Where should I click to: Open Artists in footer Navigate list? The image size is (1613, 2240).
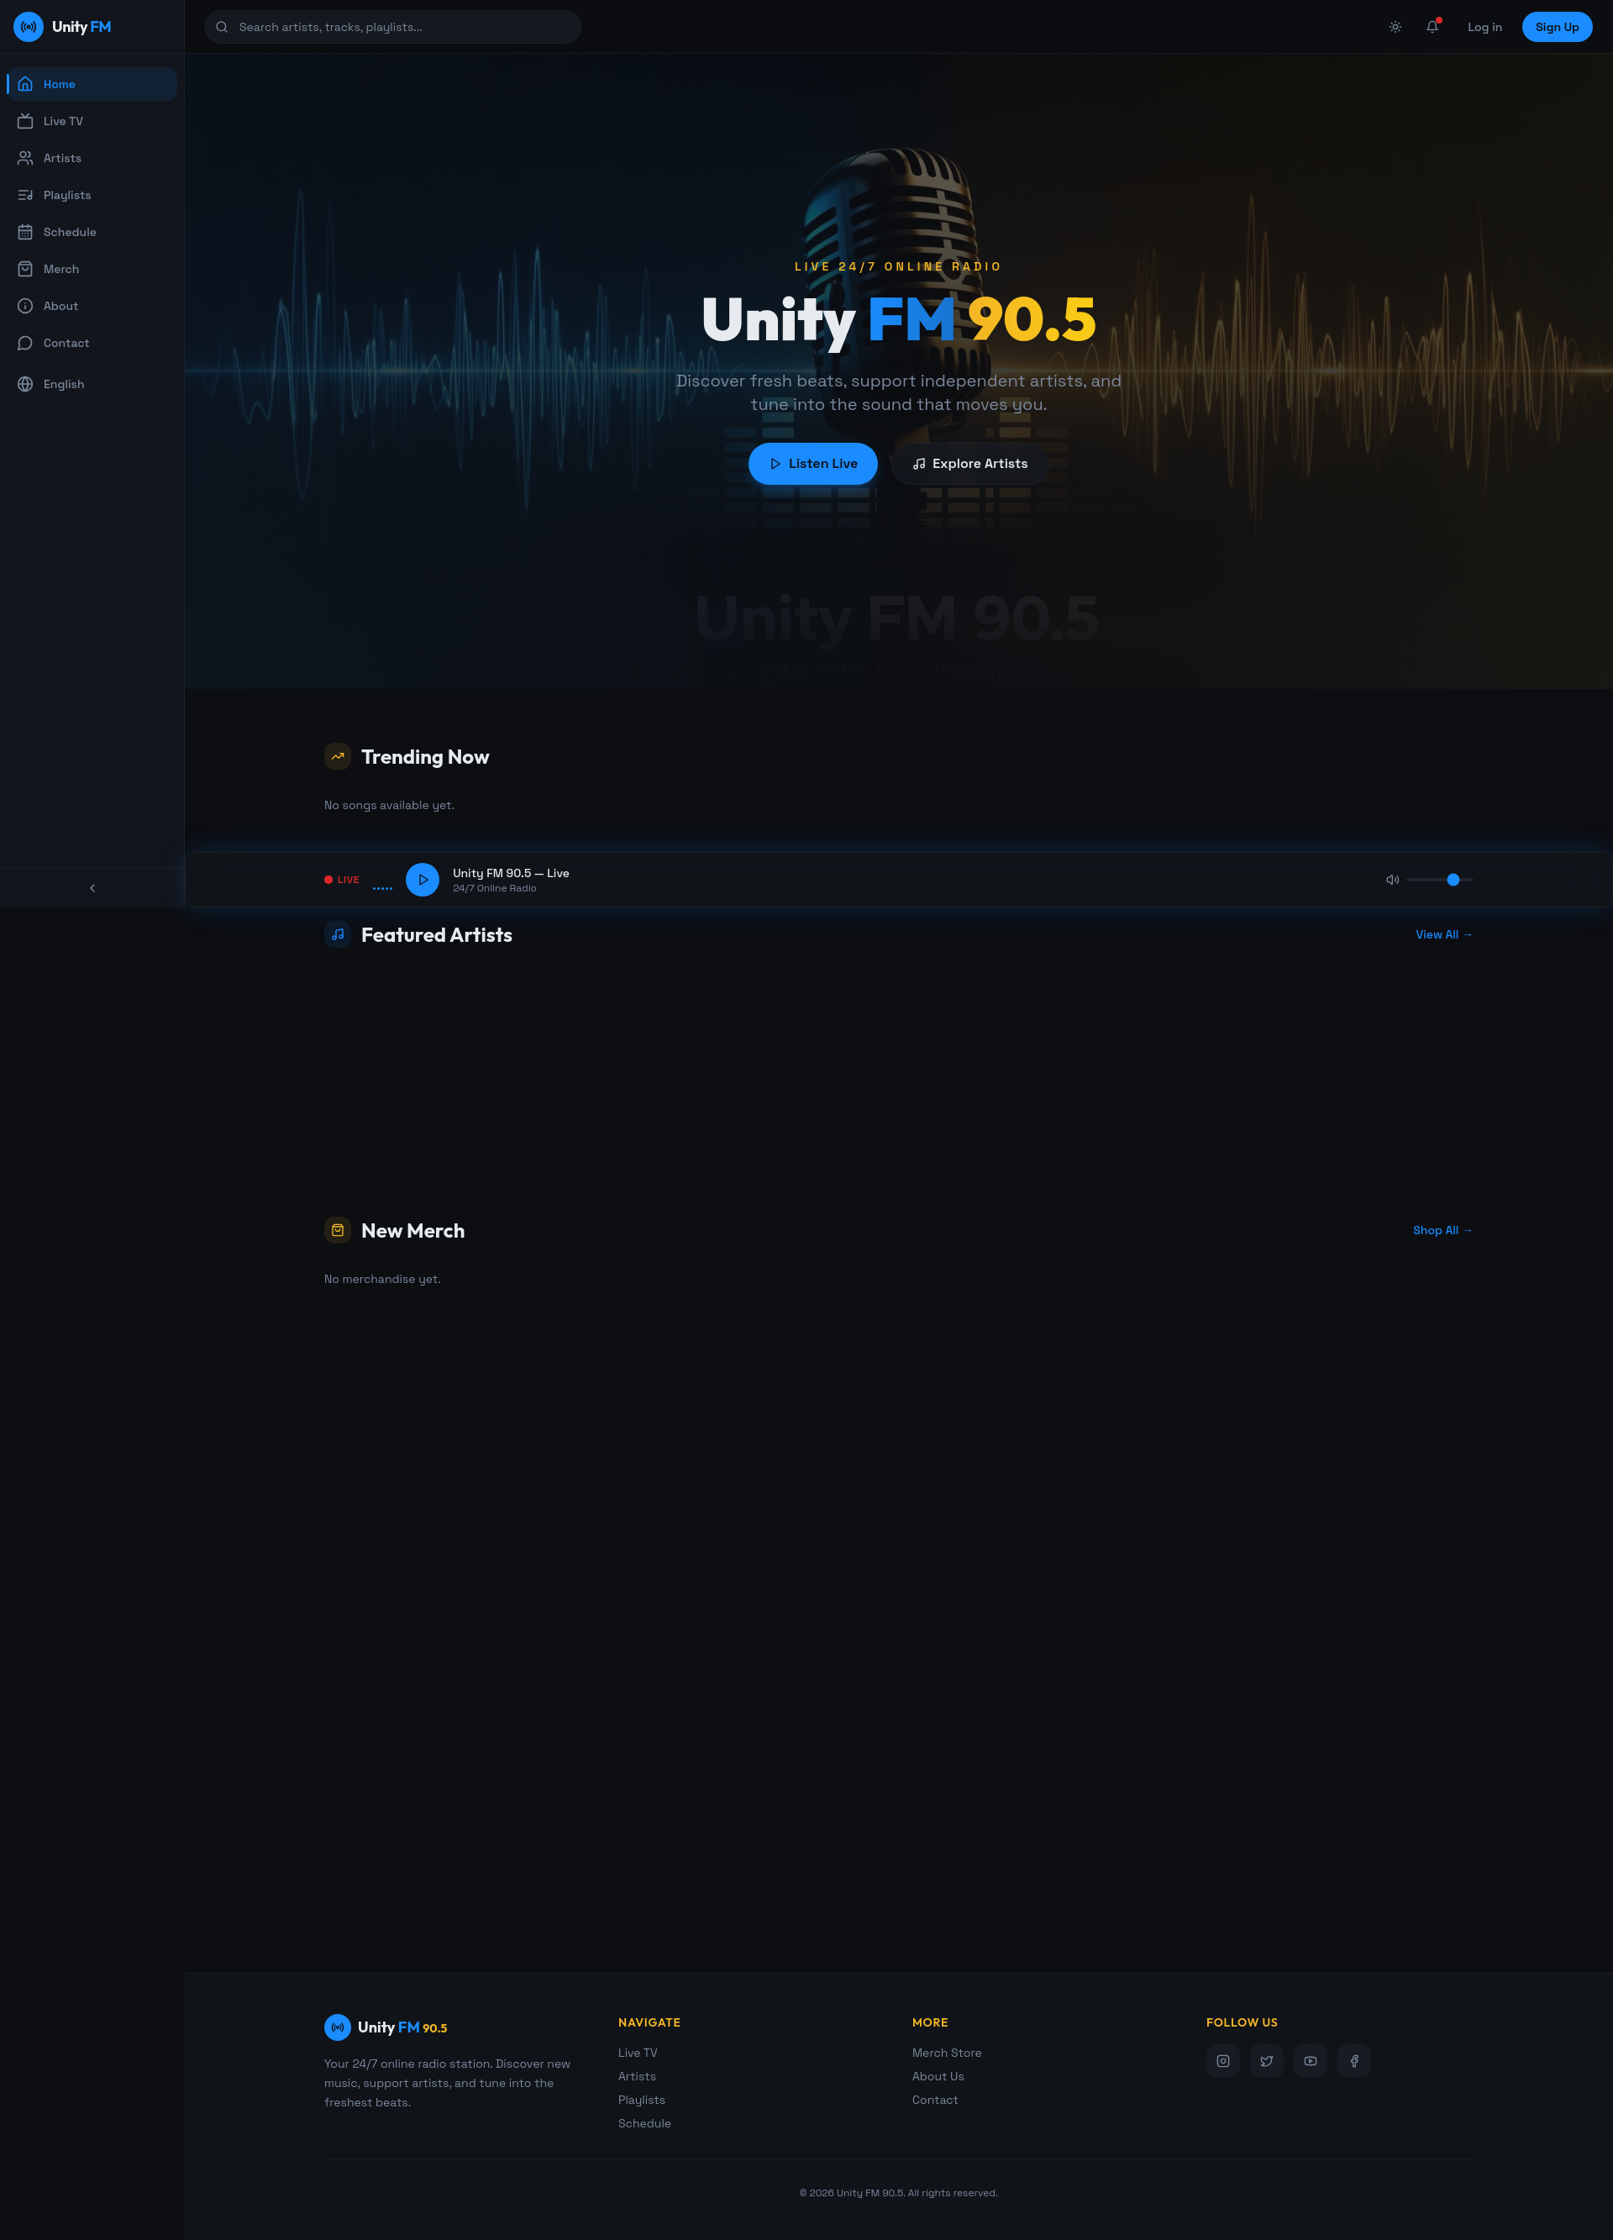click(637, 2077)
